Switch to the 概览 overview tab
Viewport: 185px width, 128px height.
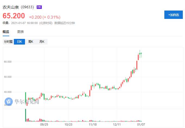click(6, 32)
